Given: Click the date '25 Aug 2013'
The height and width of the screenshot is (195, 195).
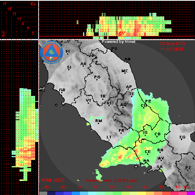Looking at the screenshot, I should [x=172, y=43].
